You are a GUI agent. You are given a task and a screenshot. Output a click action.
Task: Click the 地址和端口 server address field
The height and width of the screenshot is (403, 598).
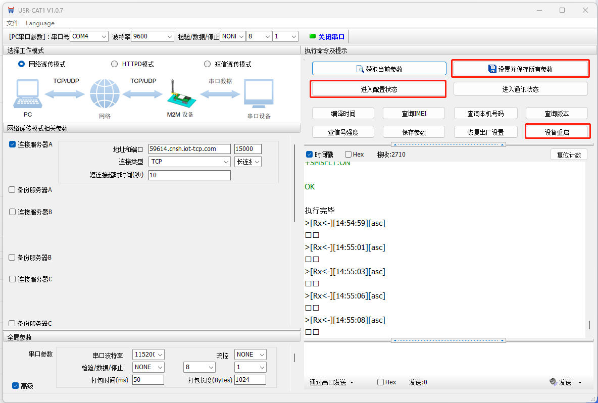[x=189, y=149]
